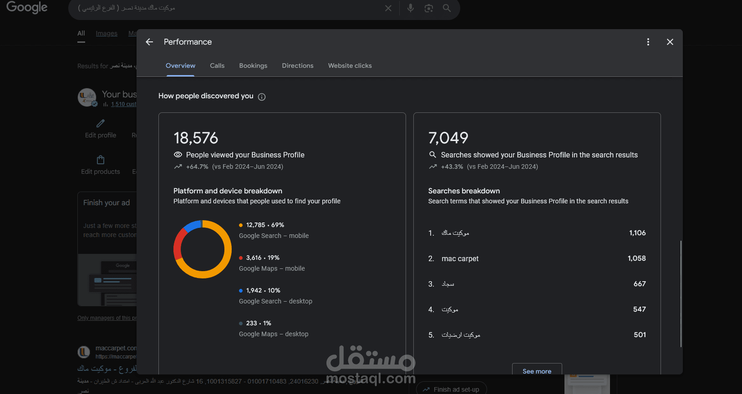
Task: Select the fifth search term with 501
Action: (537, 335)
